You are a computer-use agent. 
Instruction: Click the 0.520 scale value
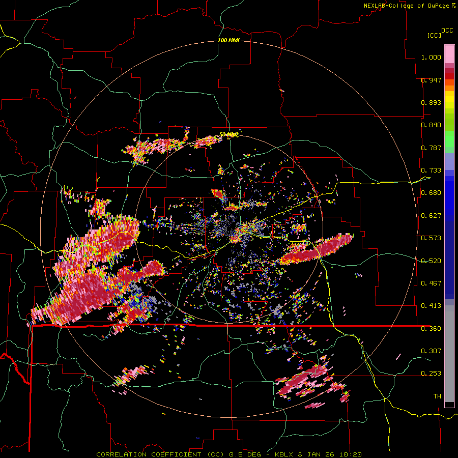point(431,261)
